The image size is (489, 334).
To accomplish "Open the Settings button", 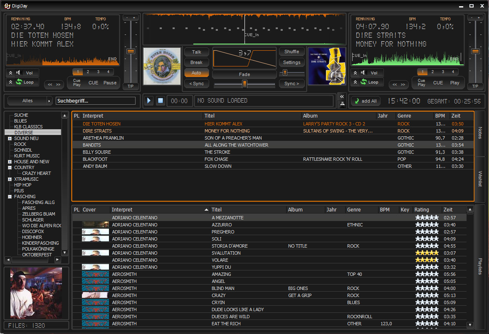I will [x=291, y=62].
